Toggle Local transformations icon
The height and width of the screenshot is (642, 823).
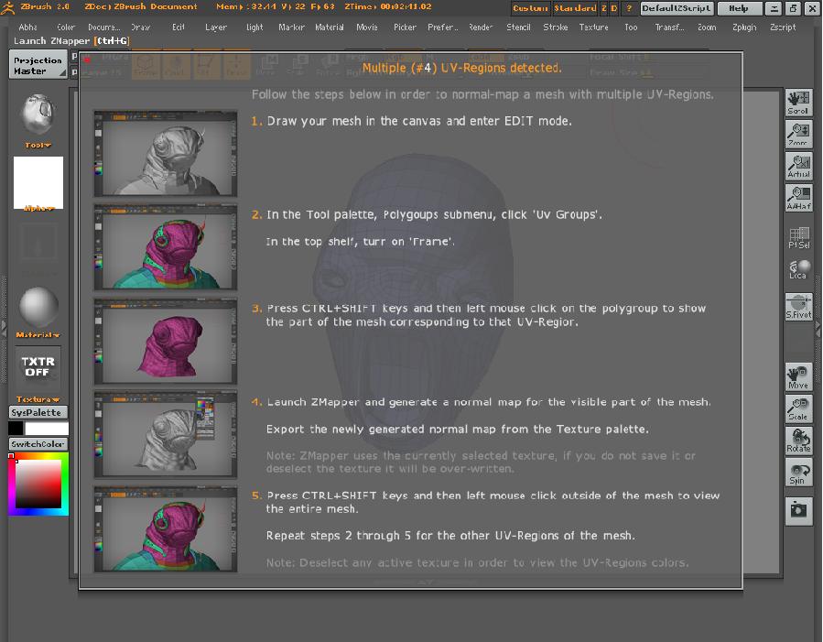(x=798, y=270)
